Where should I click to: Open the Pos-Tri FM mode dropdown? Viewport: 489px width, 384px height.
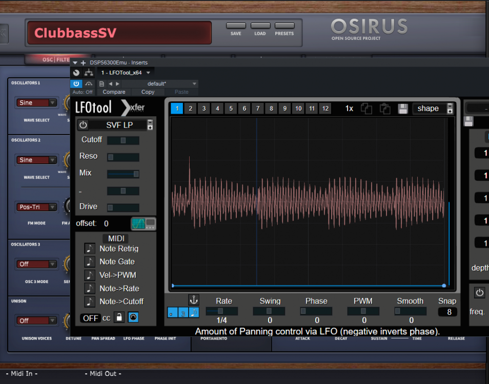(36, 207)
